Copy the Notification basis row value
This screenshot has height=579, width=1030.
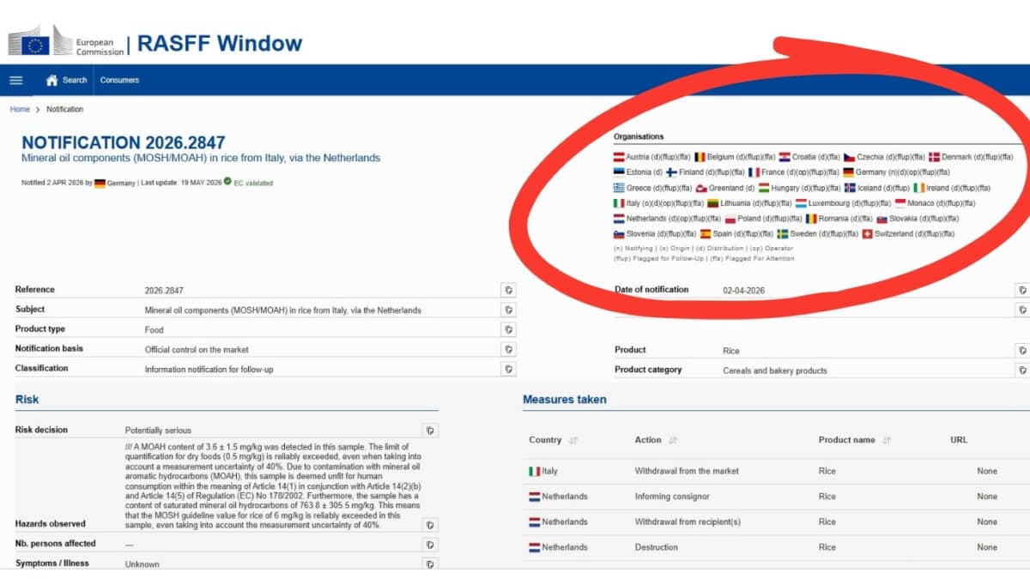tap(508, 349)
